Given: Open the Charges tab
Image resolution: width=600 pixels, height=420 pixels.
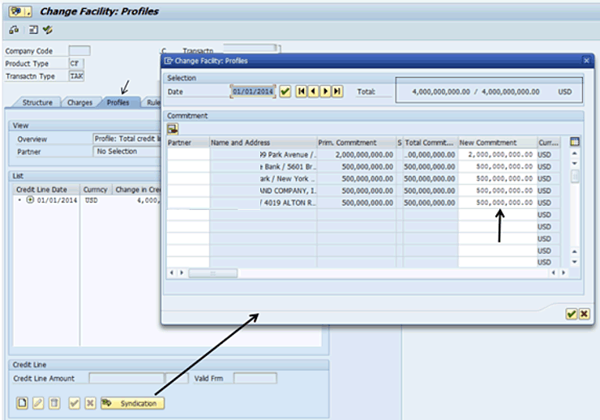Looking at the screenshot, I should [79, 103].
